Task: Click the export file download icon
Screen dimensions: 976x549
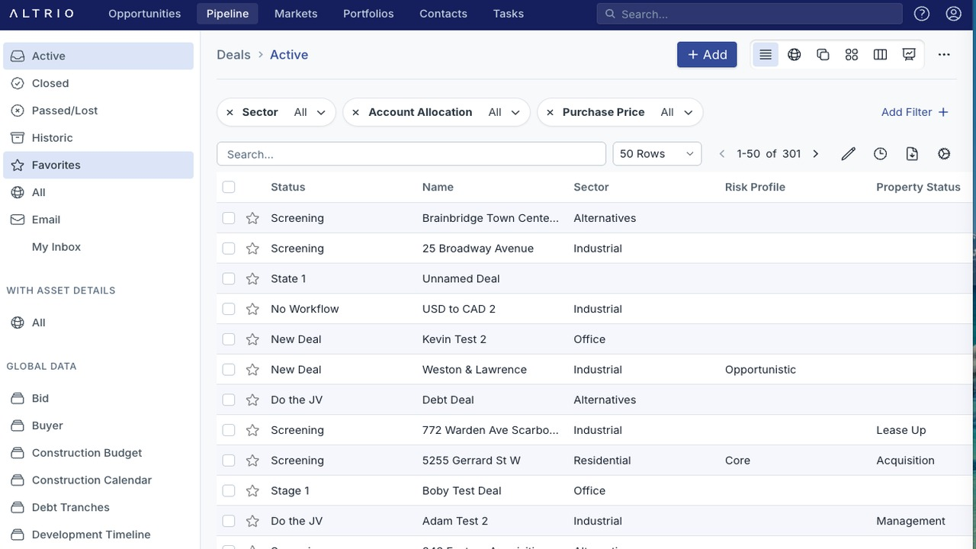Action: point(912,154)
